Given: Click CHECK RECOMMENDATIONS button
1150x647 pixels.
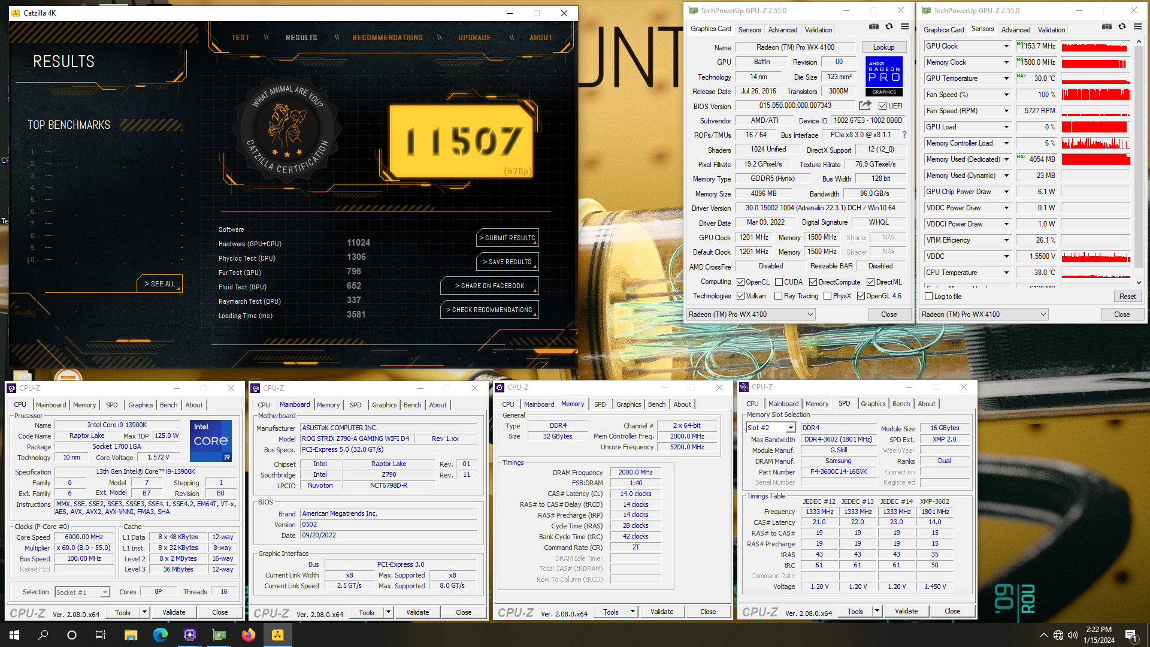Looking at the screenshot, I should [489, 310].
